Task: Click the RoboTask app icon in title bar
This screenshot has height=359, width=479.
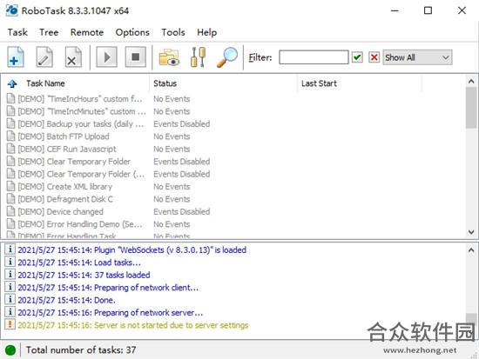Action: (12, 10)
